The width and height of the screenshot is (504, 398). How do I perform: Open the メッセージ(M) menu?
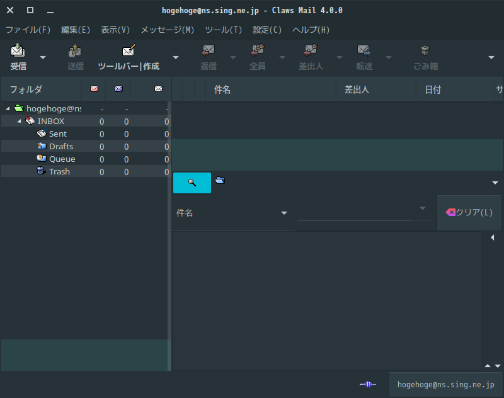pos(168,30)
